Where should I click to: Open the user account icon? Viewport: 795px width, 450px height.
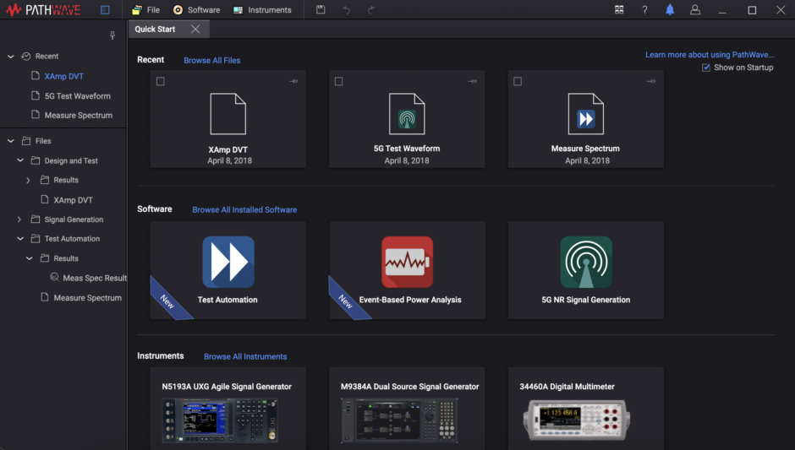tap(695, 9)
